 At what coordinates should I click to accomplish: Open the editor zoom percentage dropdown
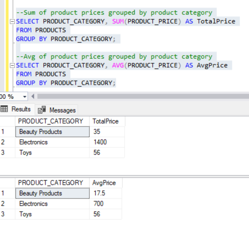point(25,97)
